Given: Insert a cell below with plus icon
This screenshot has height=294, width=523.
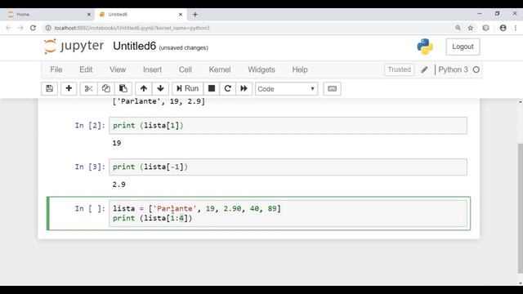Looking at the screenshot, I should click(69, 89).
